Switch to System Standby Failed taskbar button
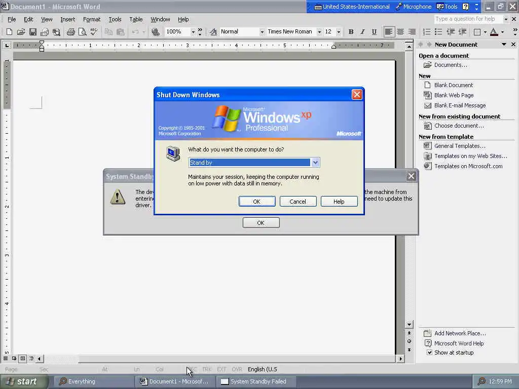The height and width of the screenshot is (389, 519). (257, 381)
